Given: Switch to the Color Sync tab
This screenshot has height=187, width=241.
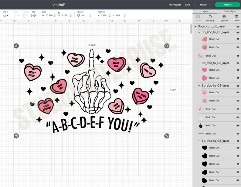Looking at the screenshot, I should (x=229, y=11).
